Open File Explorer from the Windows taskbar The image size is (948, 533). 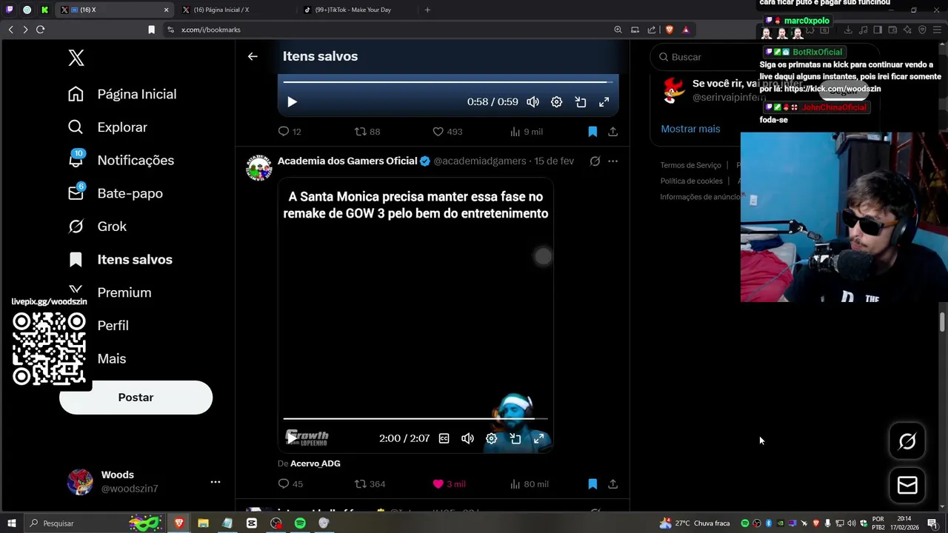pyautogui.click(x=203, y=523)
